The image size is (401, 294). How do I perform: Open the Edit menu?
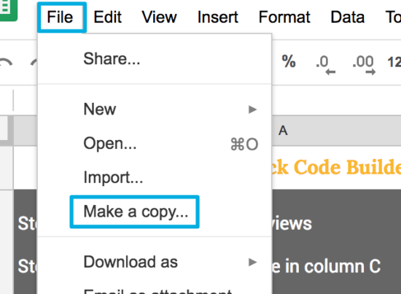tap(107, 17)
